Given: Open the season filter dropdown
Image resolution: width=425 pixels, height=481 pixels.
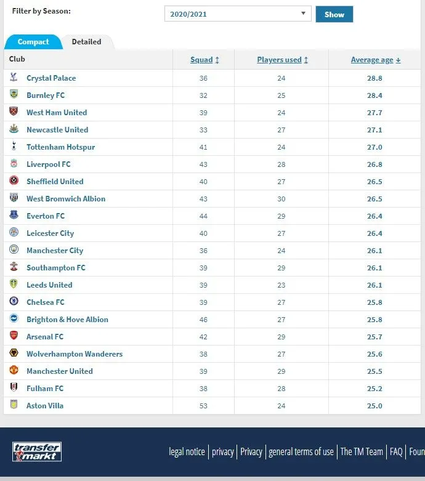Looking at the screenshot, I should pos(238,14).
